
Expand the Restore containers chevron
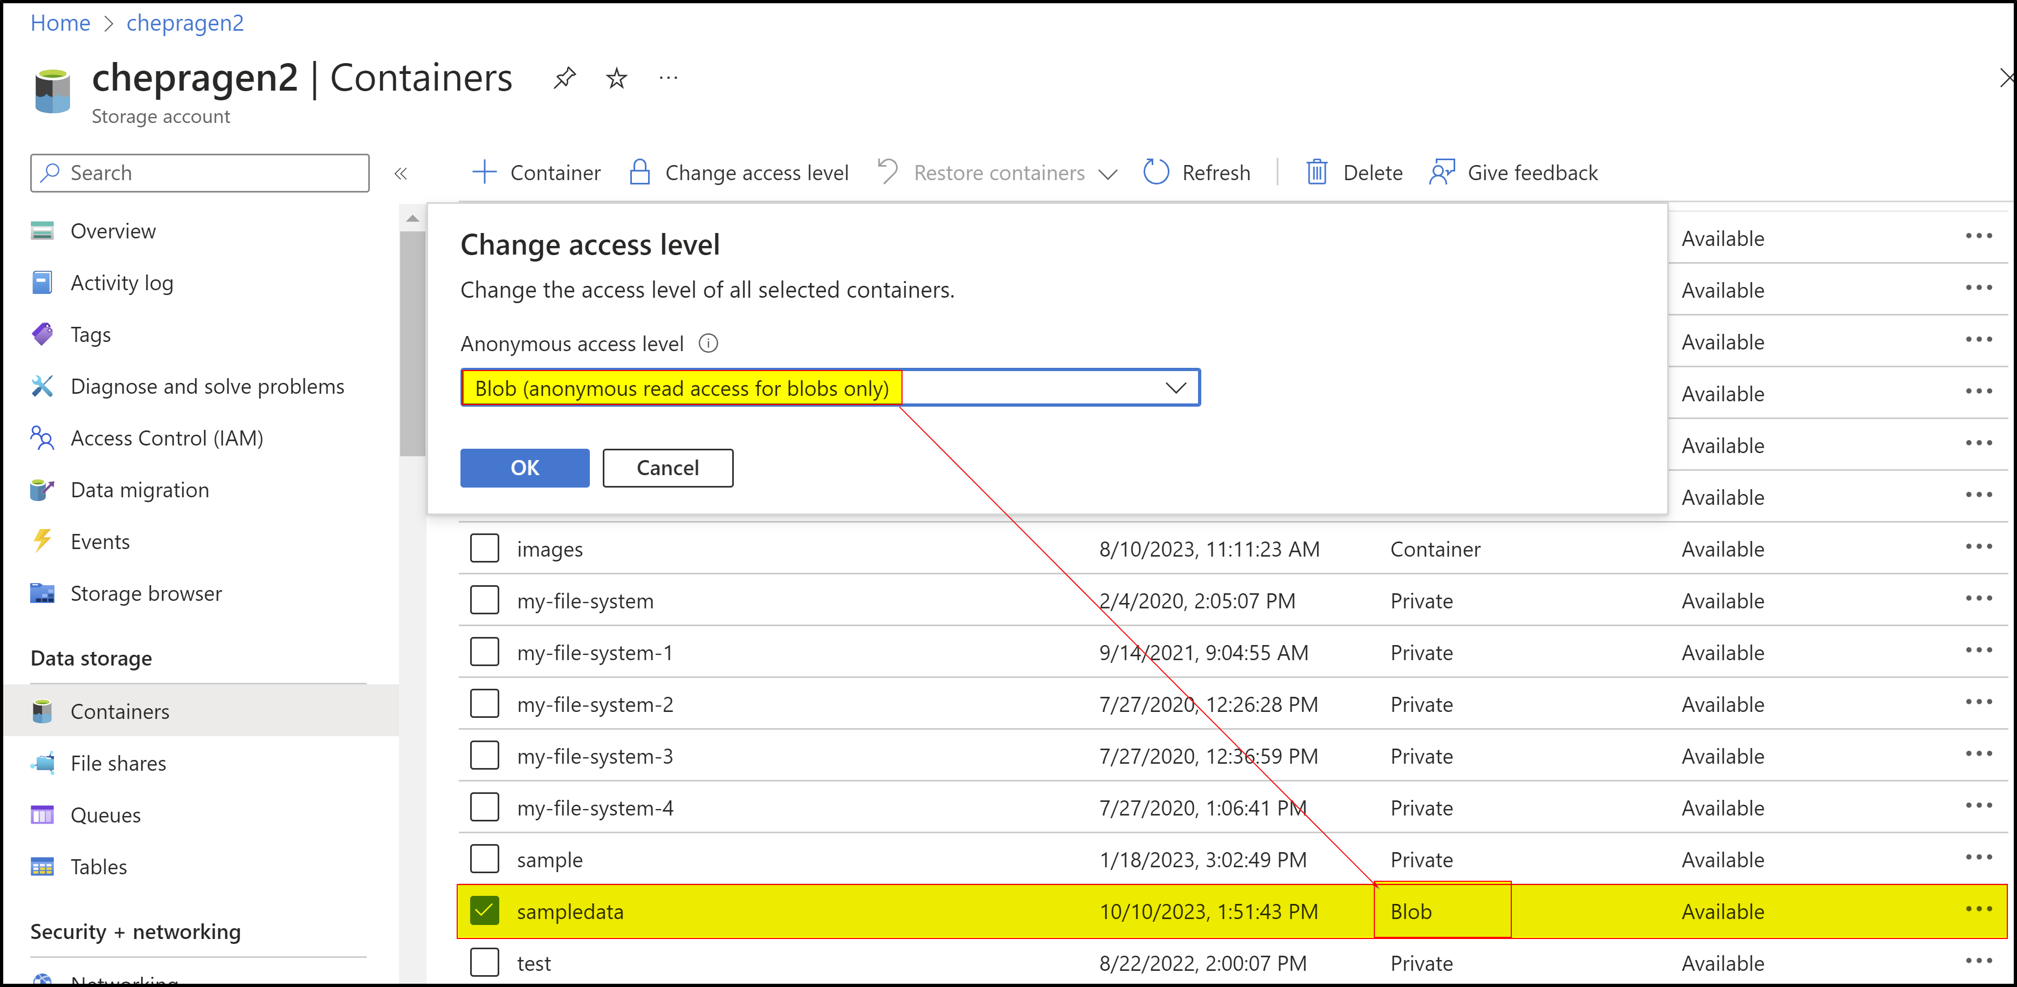[1110, 173]
